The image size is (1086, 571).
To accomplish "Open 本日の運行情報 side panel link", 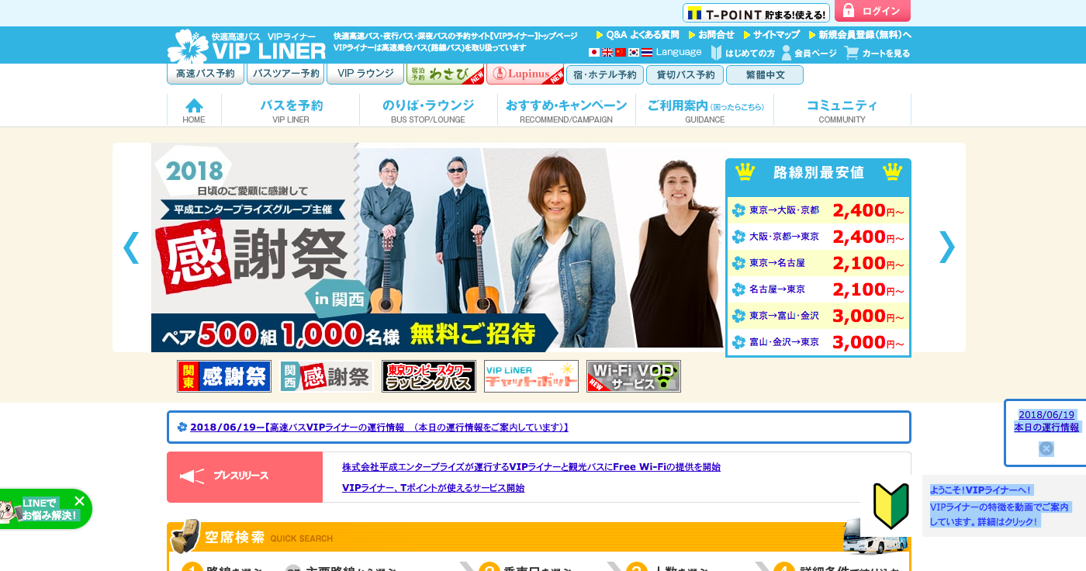I will [1046, 421].
